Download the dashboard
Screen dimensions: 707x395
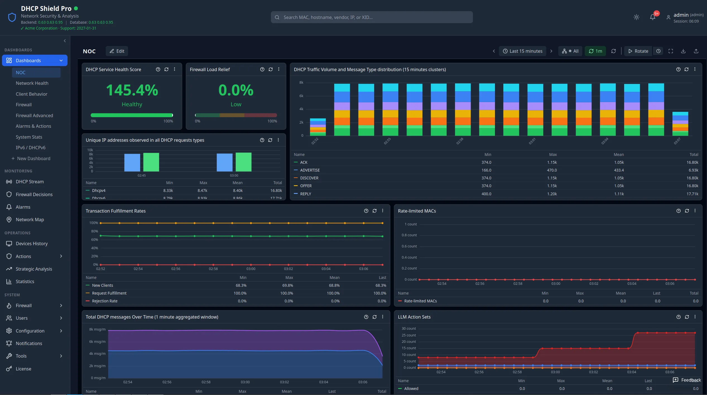683,51
